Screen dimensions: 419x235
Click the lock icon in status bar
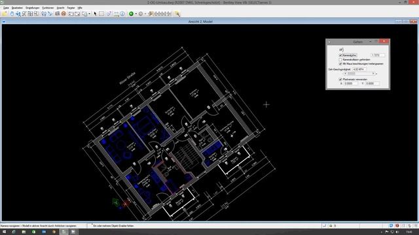point(331,226)
